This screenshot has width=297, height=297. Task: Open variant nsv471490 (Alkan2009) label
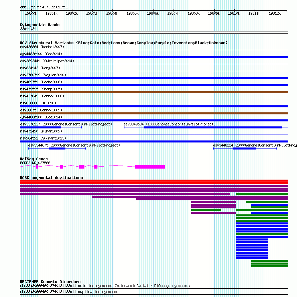pyautogui.click(x=41, y=131)
